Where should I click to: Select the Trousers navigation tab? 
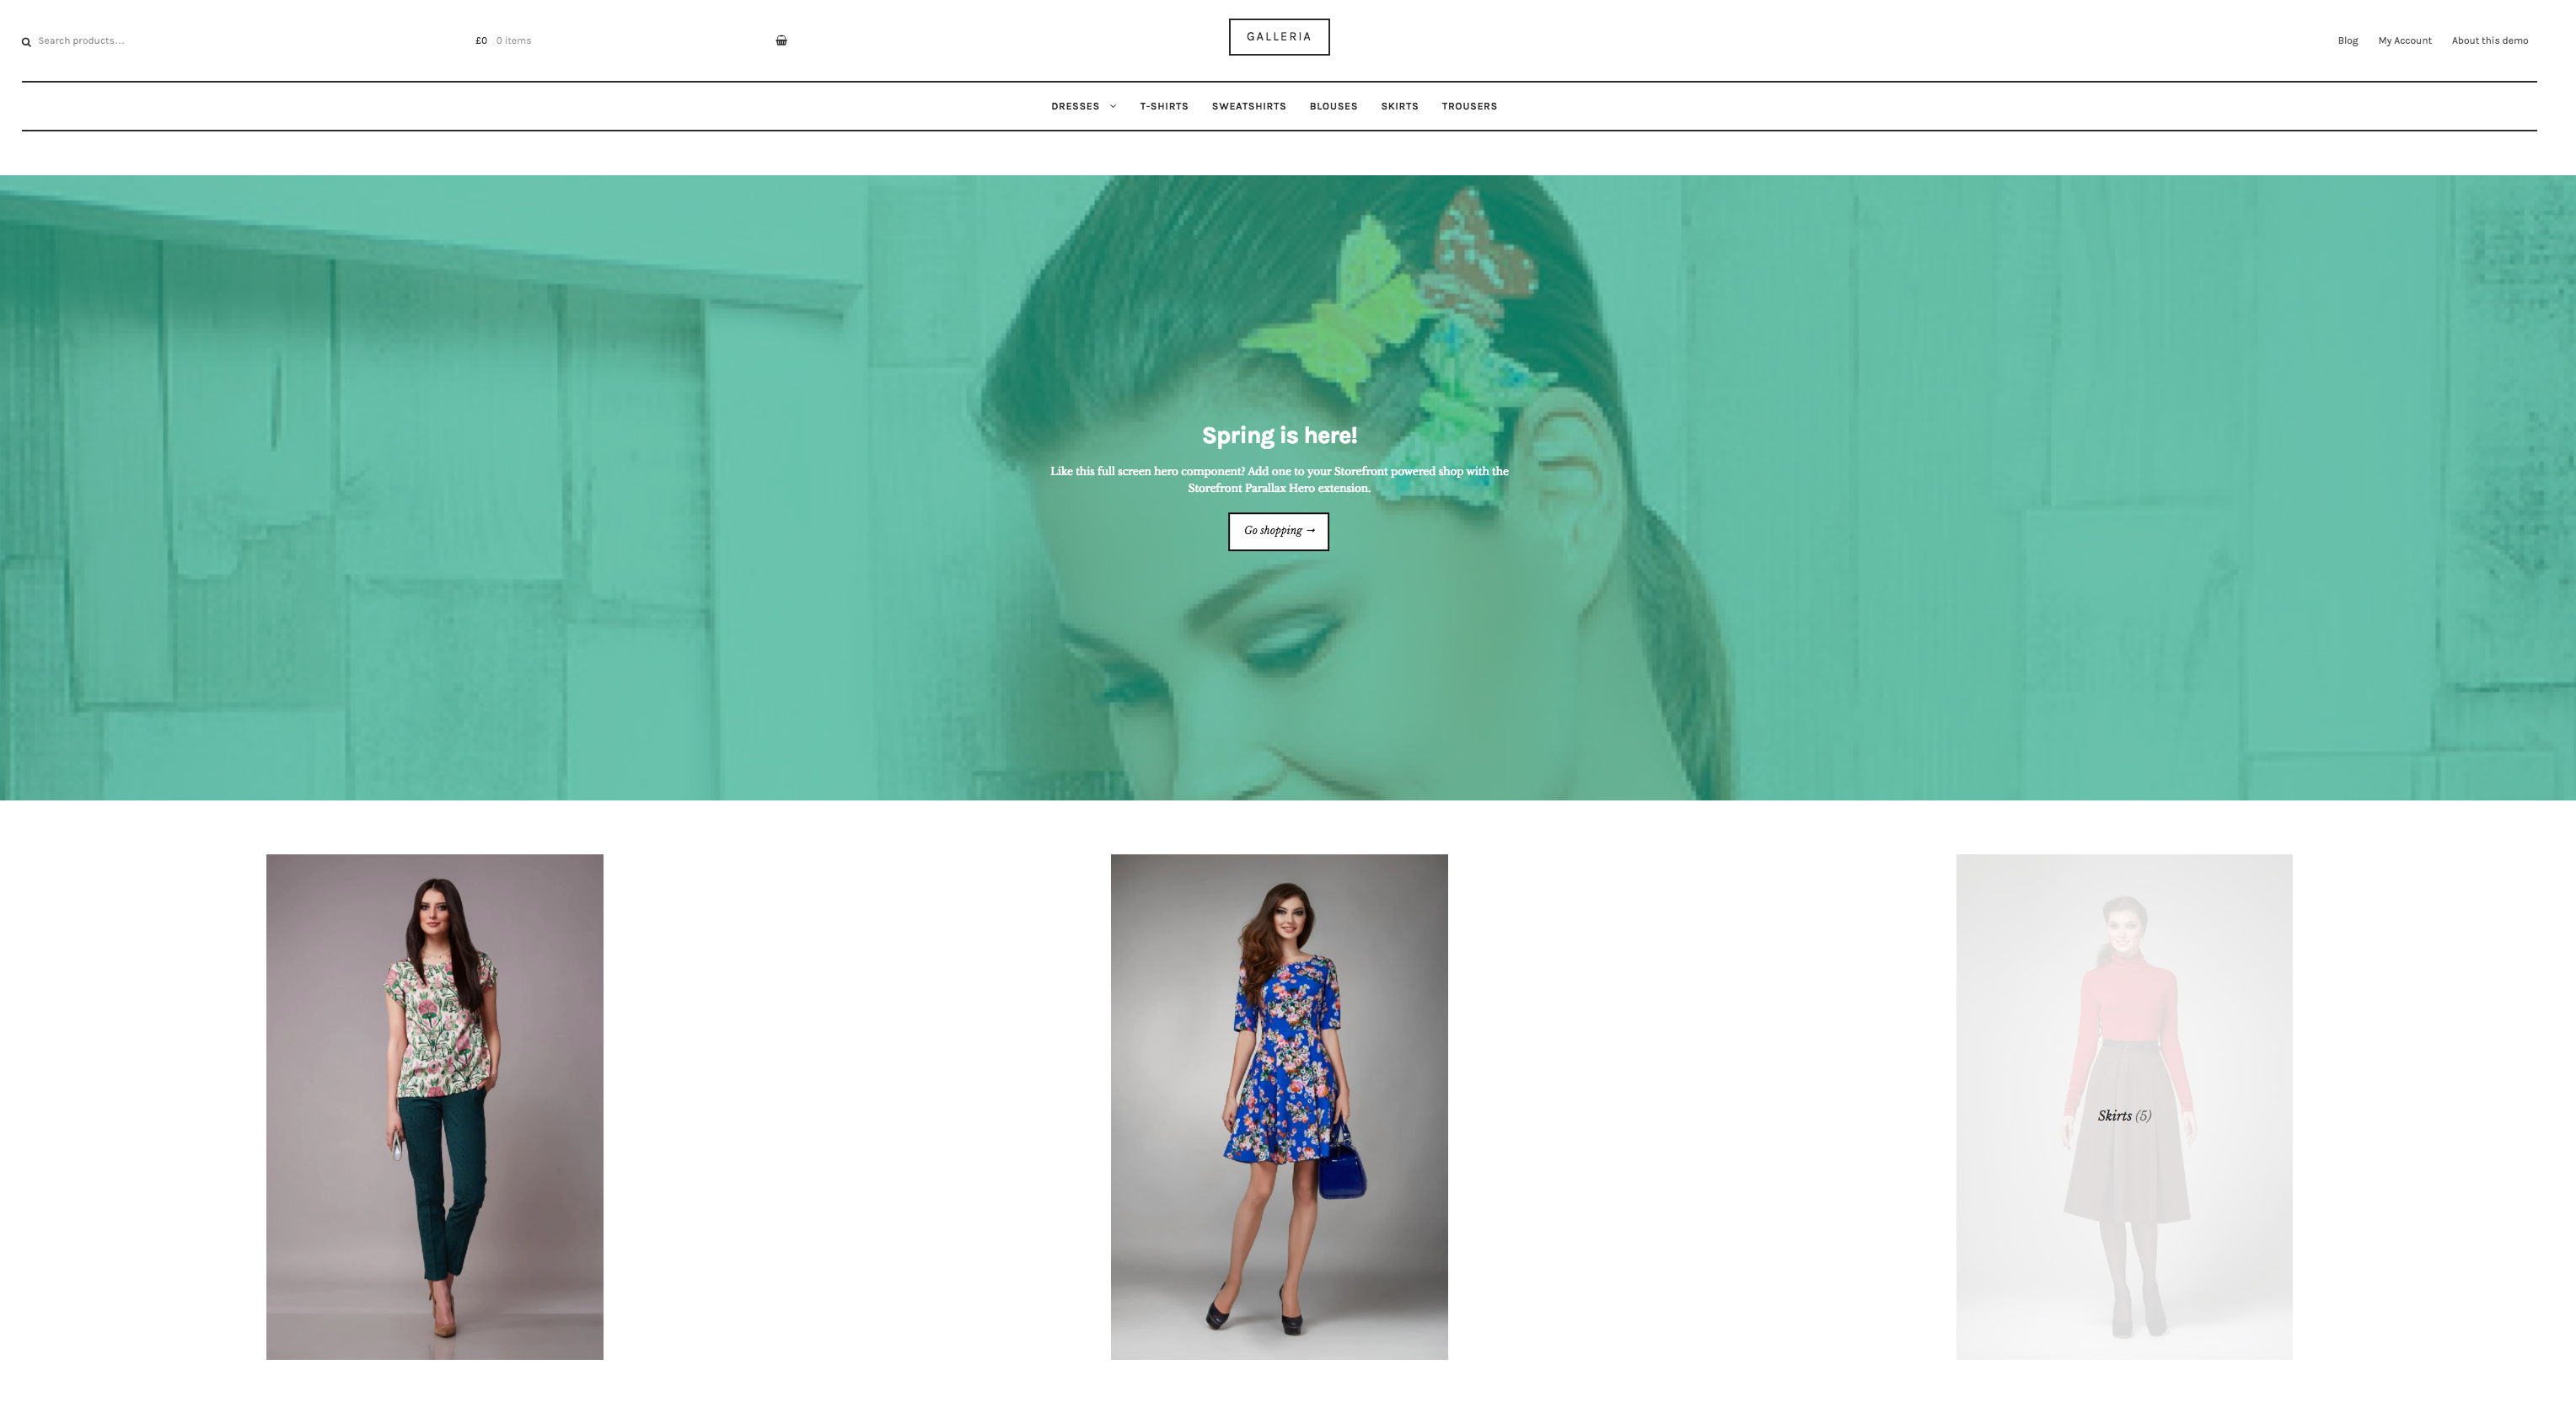[1469, 107]
